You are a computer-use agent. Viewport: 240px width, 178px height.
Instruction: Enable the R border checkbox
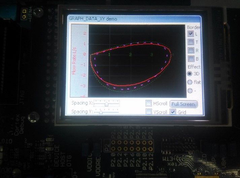(x=191, y=50)
